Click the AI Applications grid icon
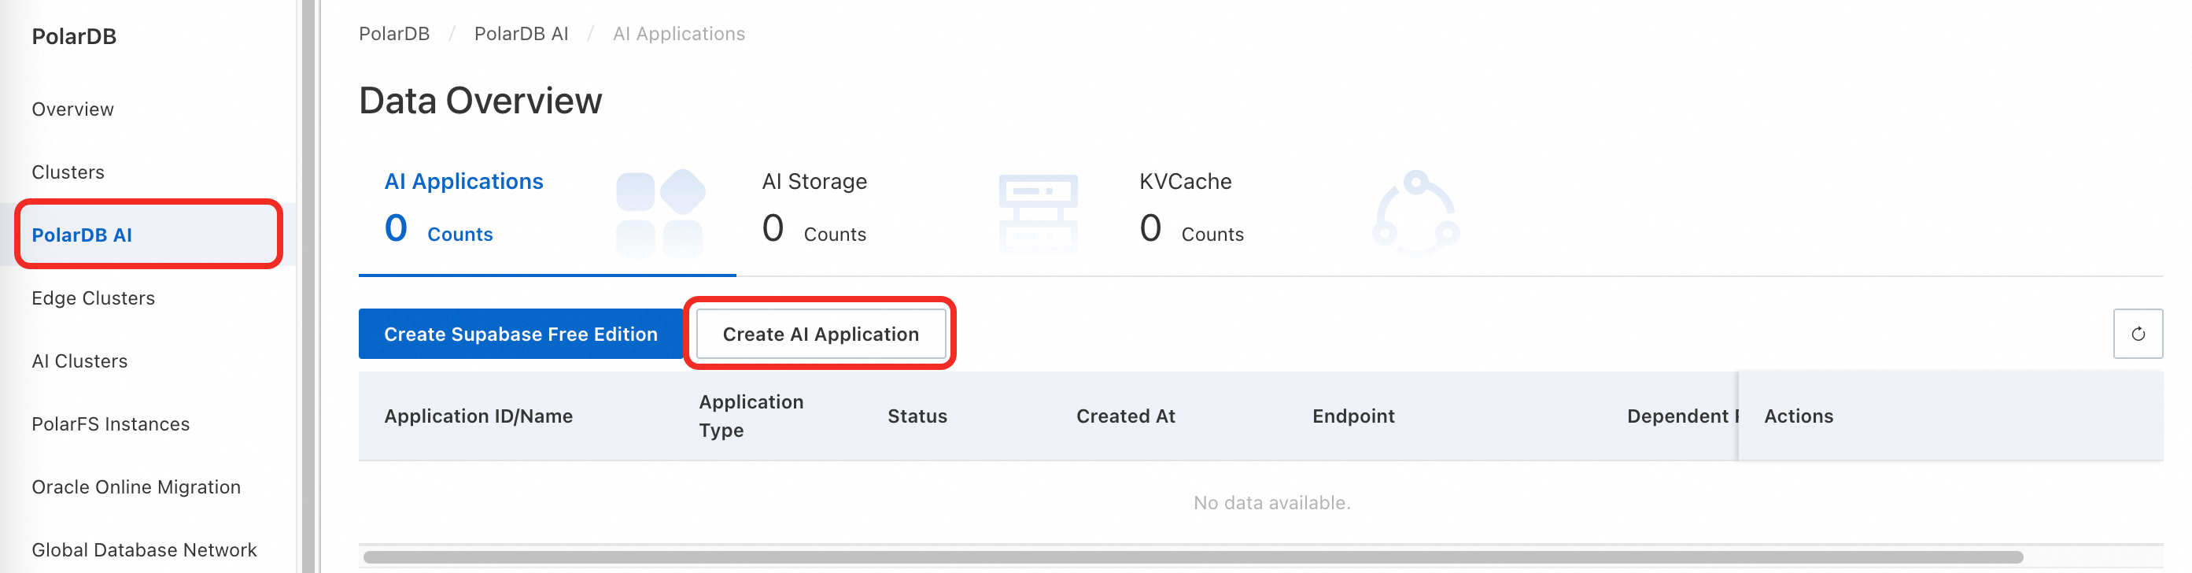The height and width of the screenshot is (573, 2192). click(x=660, y=214)
